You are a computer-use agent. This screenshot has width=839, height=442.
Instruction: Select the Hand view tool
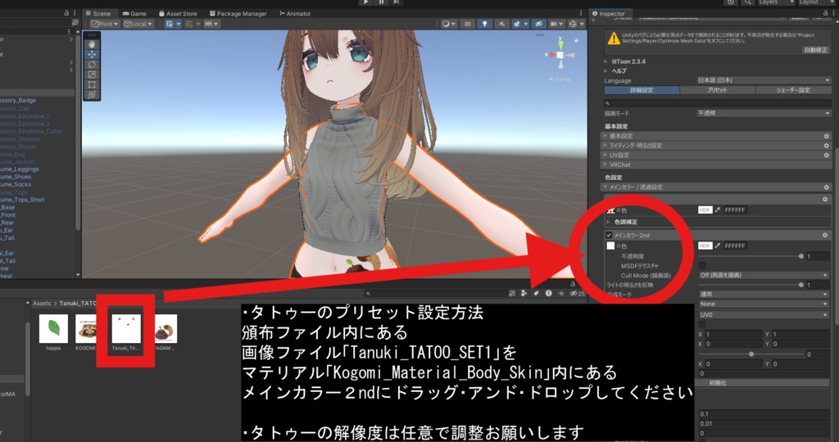(x=92, y=44)
